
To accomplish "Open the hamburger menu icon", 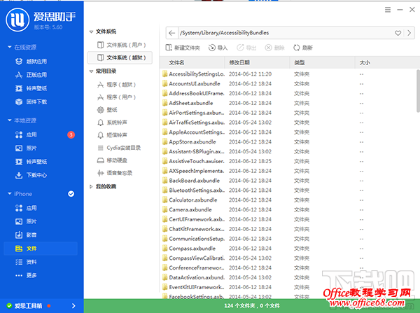I will coord(388,10).
